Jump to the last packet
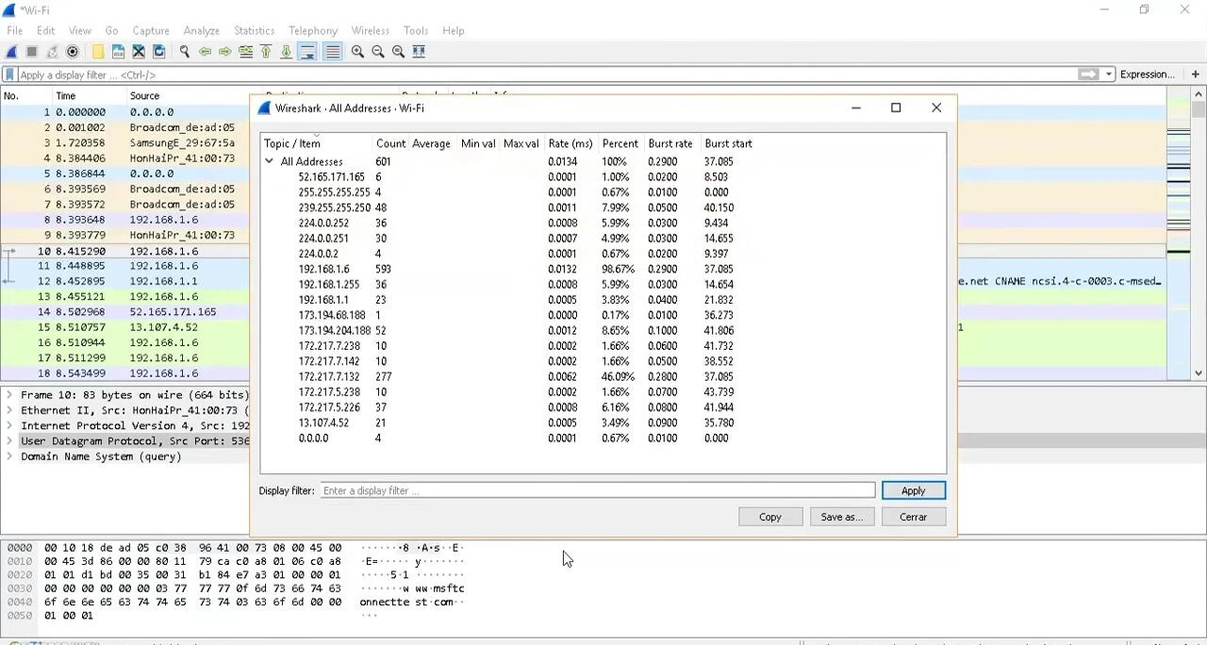The image size is (1207, 645). coord(286,52)
